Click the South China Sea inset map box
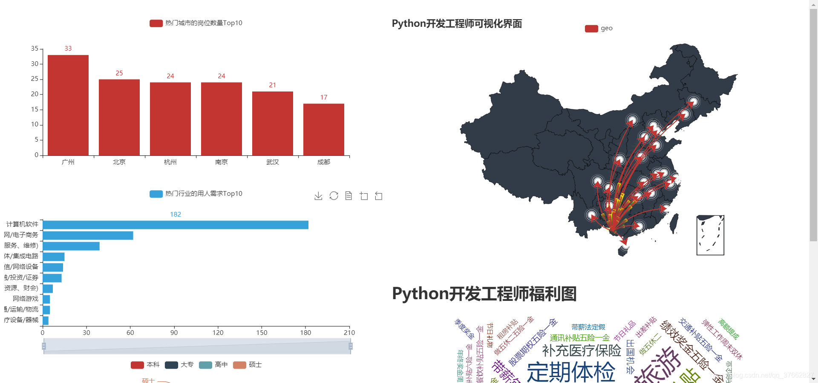The height and width of the screenshot is (383, 818). [x=710, y=235]
